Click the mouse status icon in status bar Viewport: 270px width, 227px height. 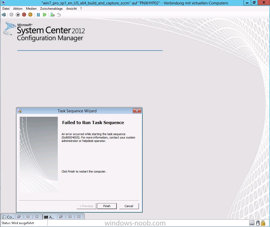(258, 223)
